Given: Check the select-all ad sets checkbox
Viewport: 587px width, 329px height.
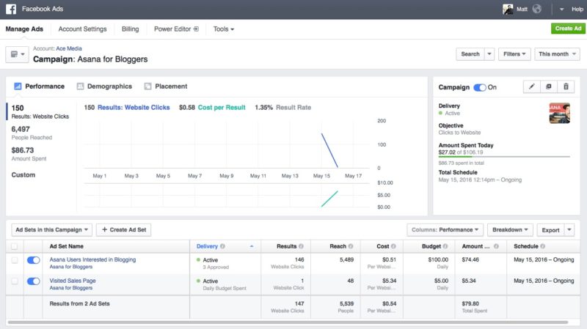Looking at the screenshot, I should click(14, 246).
